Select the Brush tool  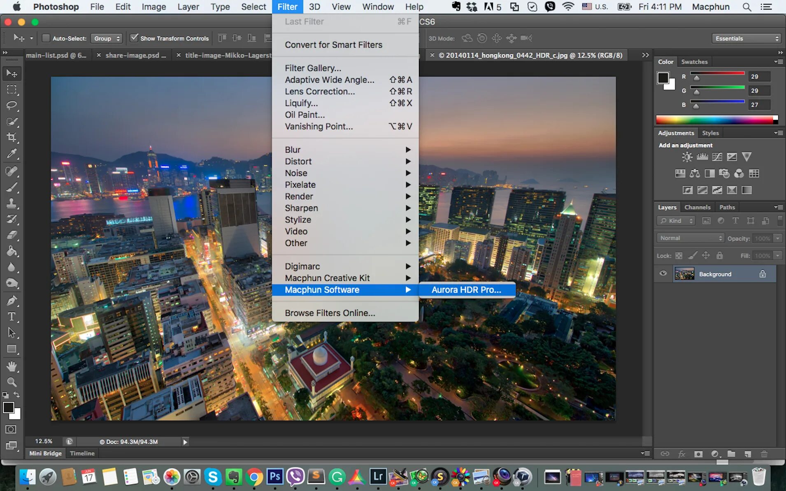tap(12, 188)
